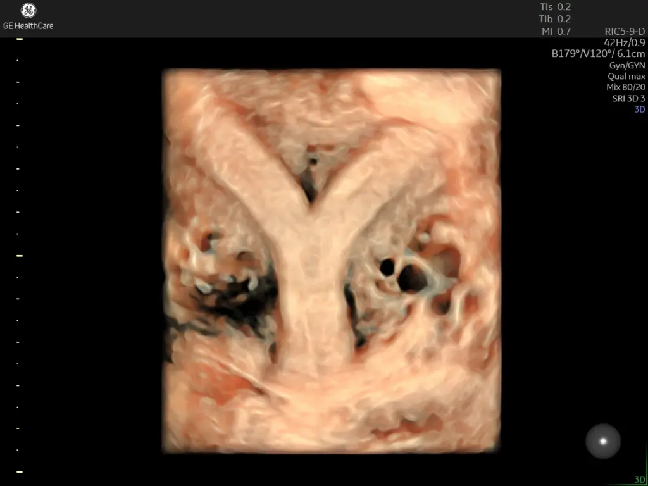Select the RIC5-9-D probe label
The height and width of the screenshot is (486, 648).
[x=625, y=32]
